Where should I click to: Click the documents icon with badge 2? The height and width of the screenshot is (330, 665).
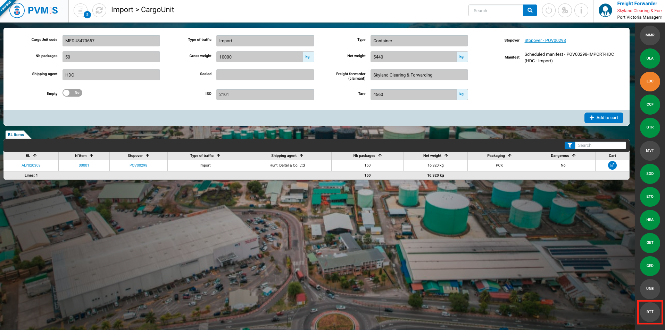[81, 11]
